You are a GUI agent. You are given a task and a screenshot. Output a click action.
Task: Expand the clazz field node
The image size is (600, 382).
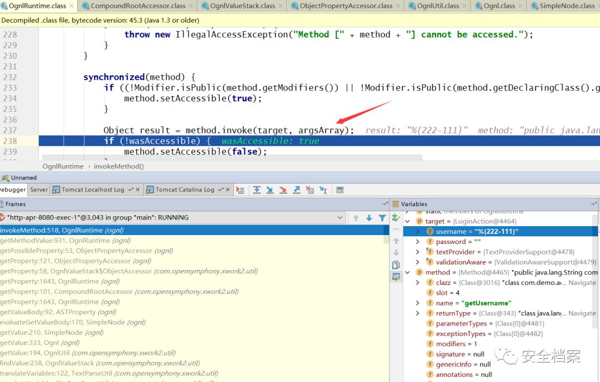point(418,283)
